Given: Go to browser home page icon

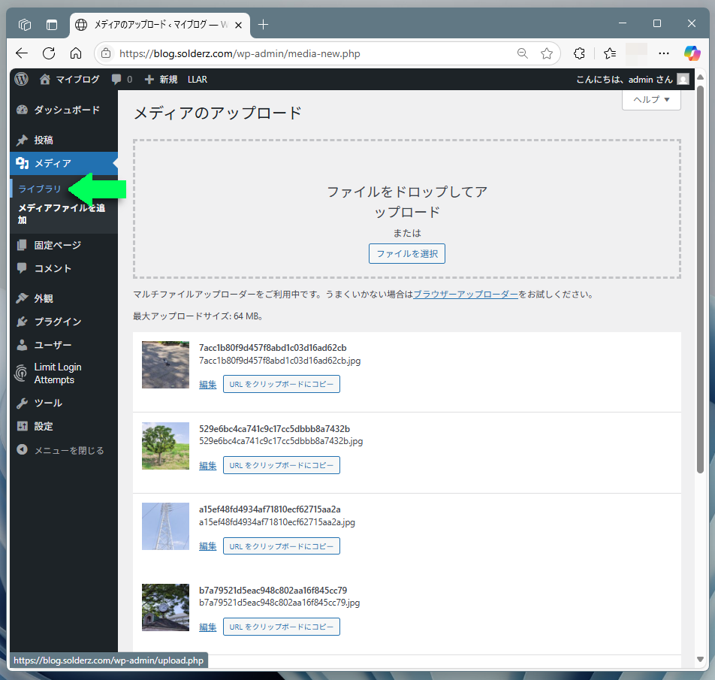Looking at the screenshot, I should click(x=76, y=53).
